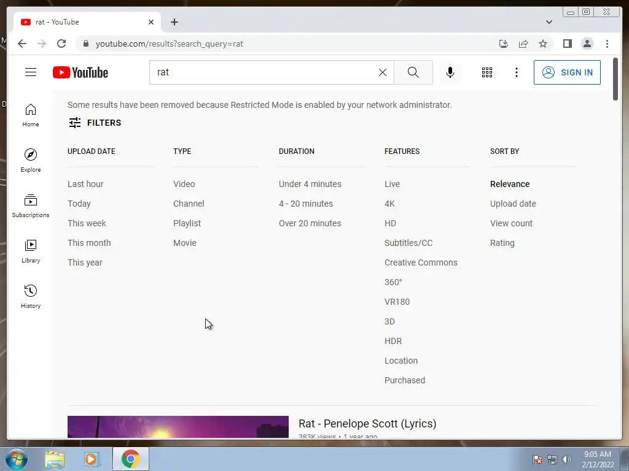Screen dimensions: 629x471
Task: Enable the HD feature filter
Action: [x=390, y=223]
